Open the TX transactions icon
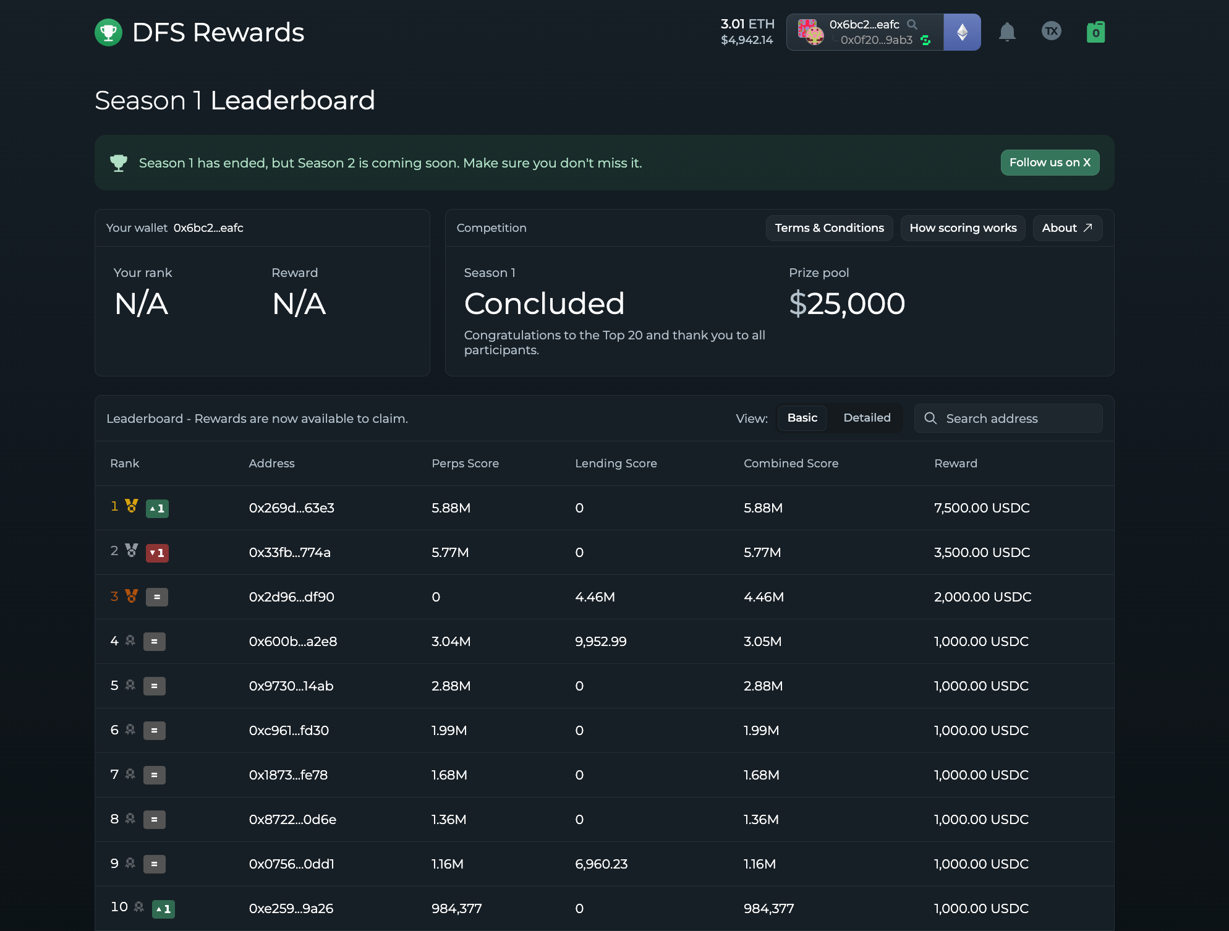1229x931 pixels. tap(1052, 31)
